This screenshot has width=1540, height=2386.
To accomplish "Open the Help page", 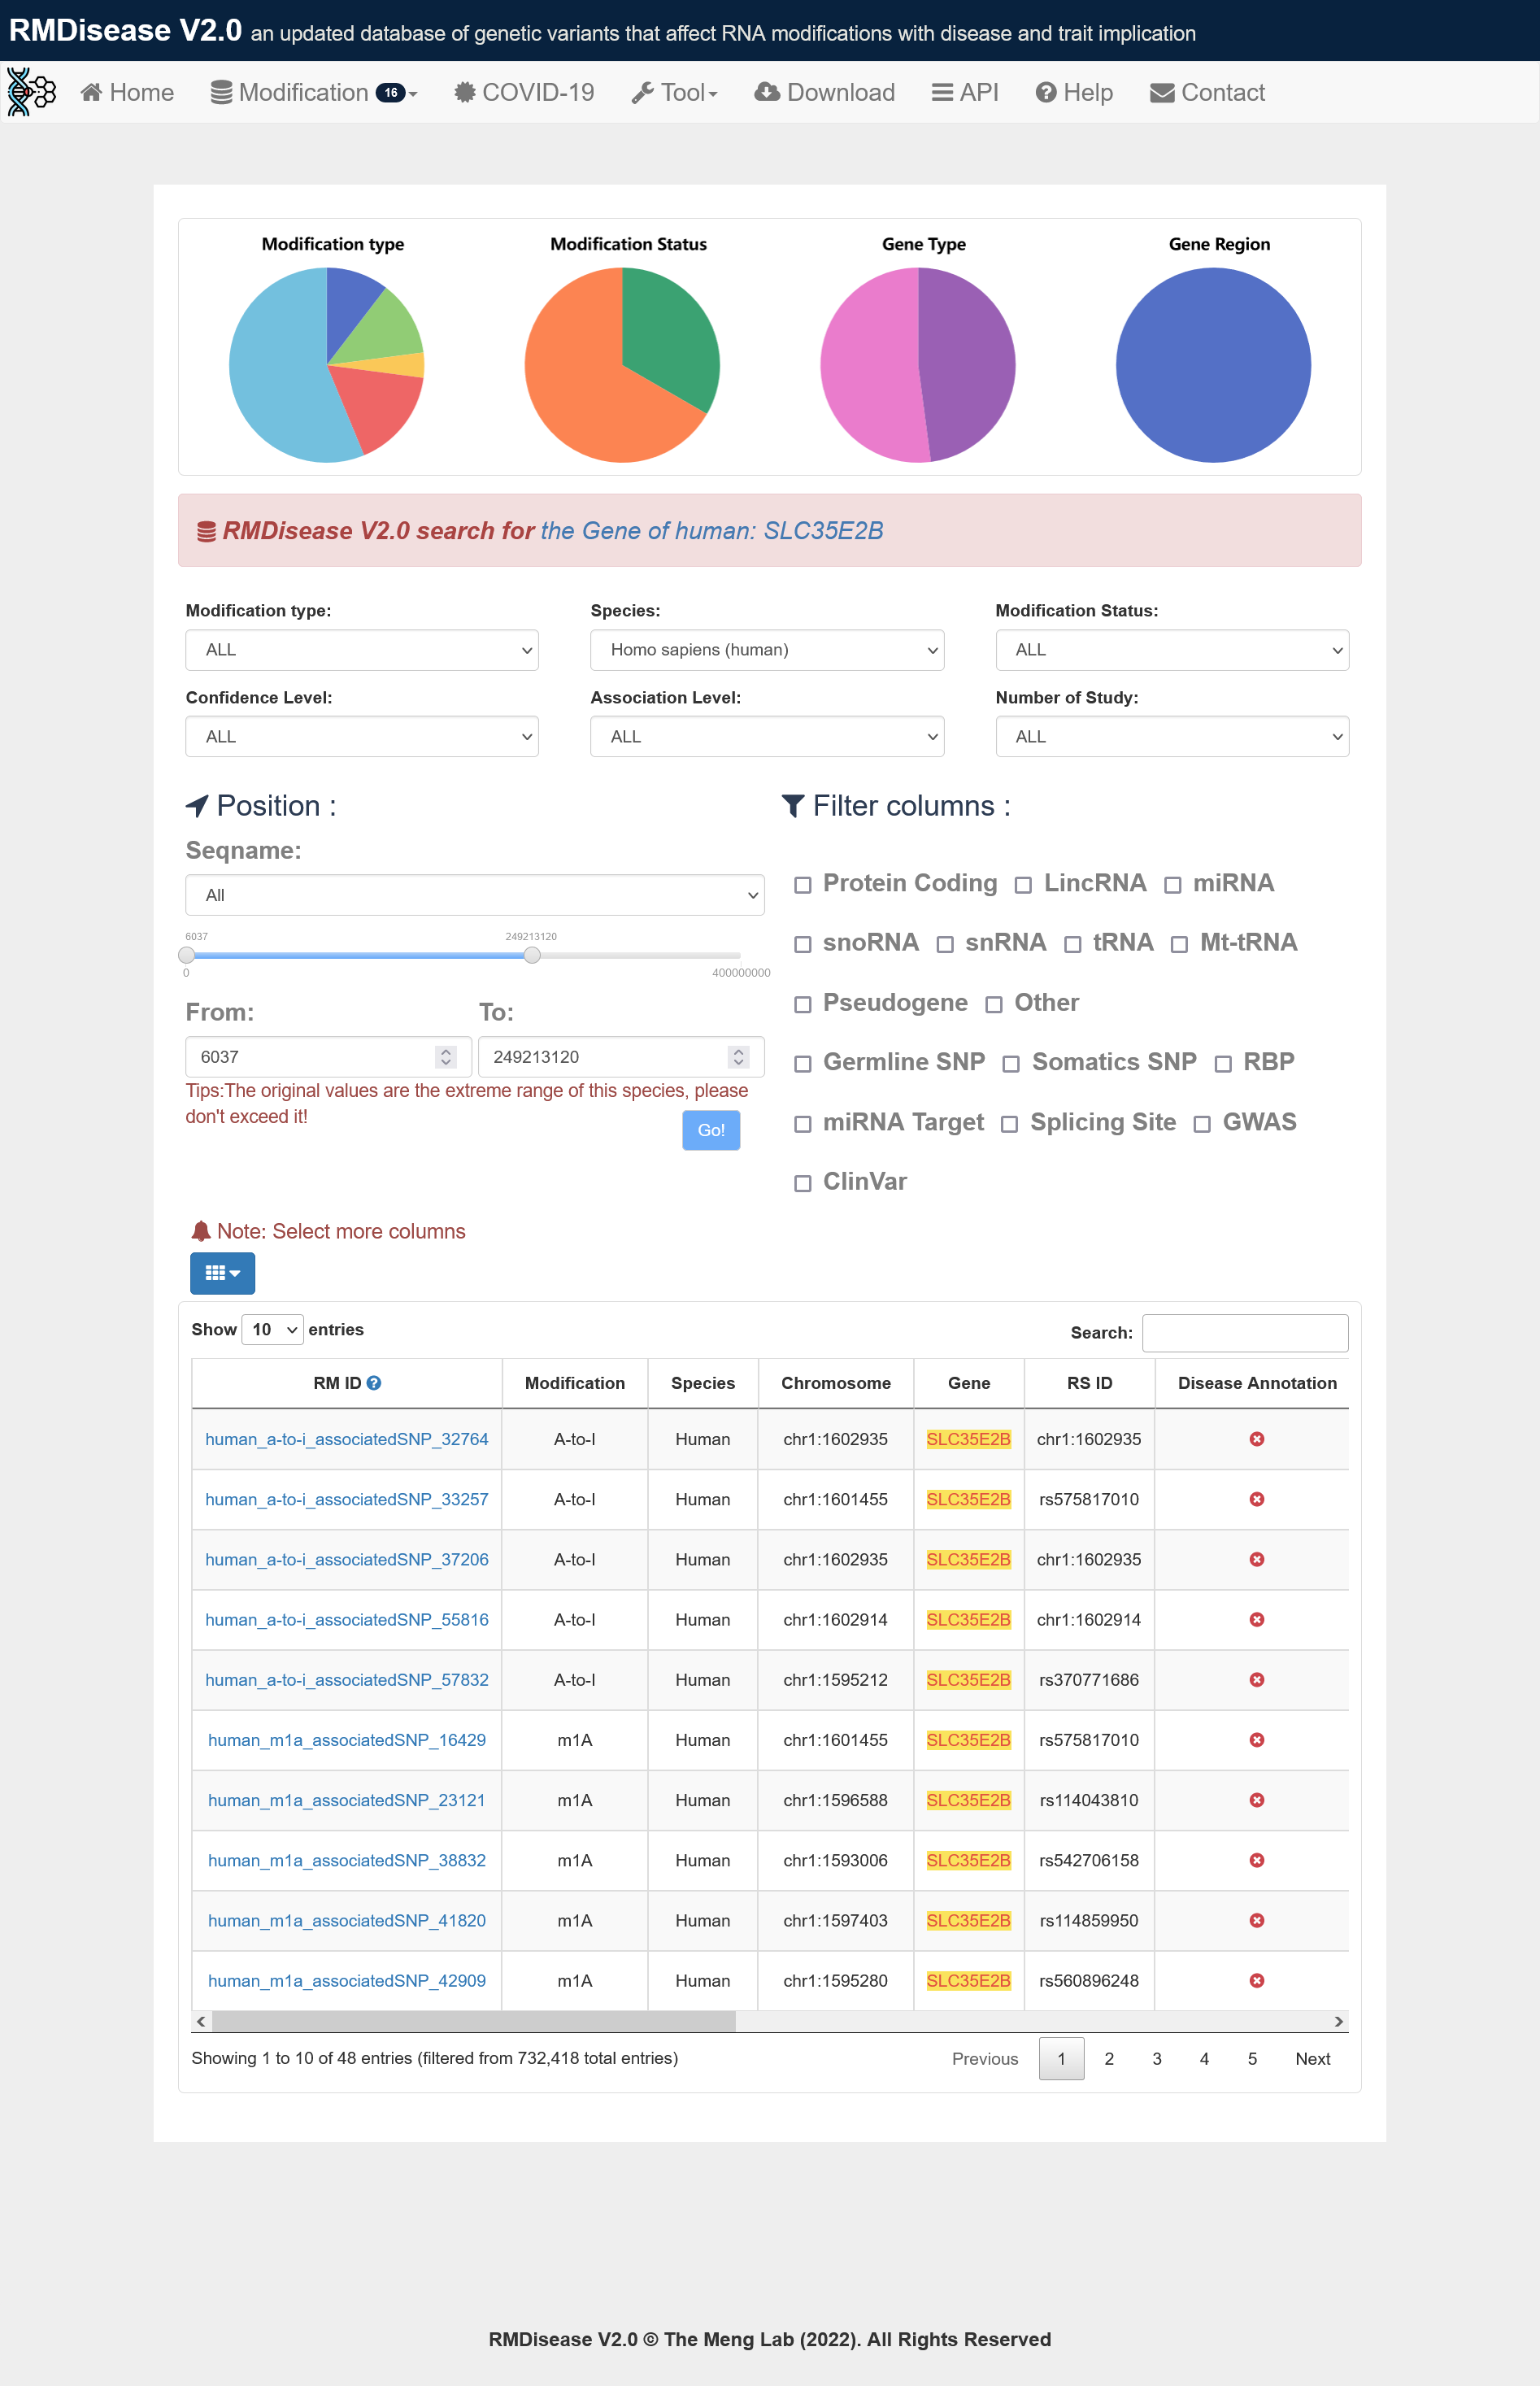I will [1074, 92].
